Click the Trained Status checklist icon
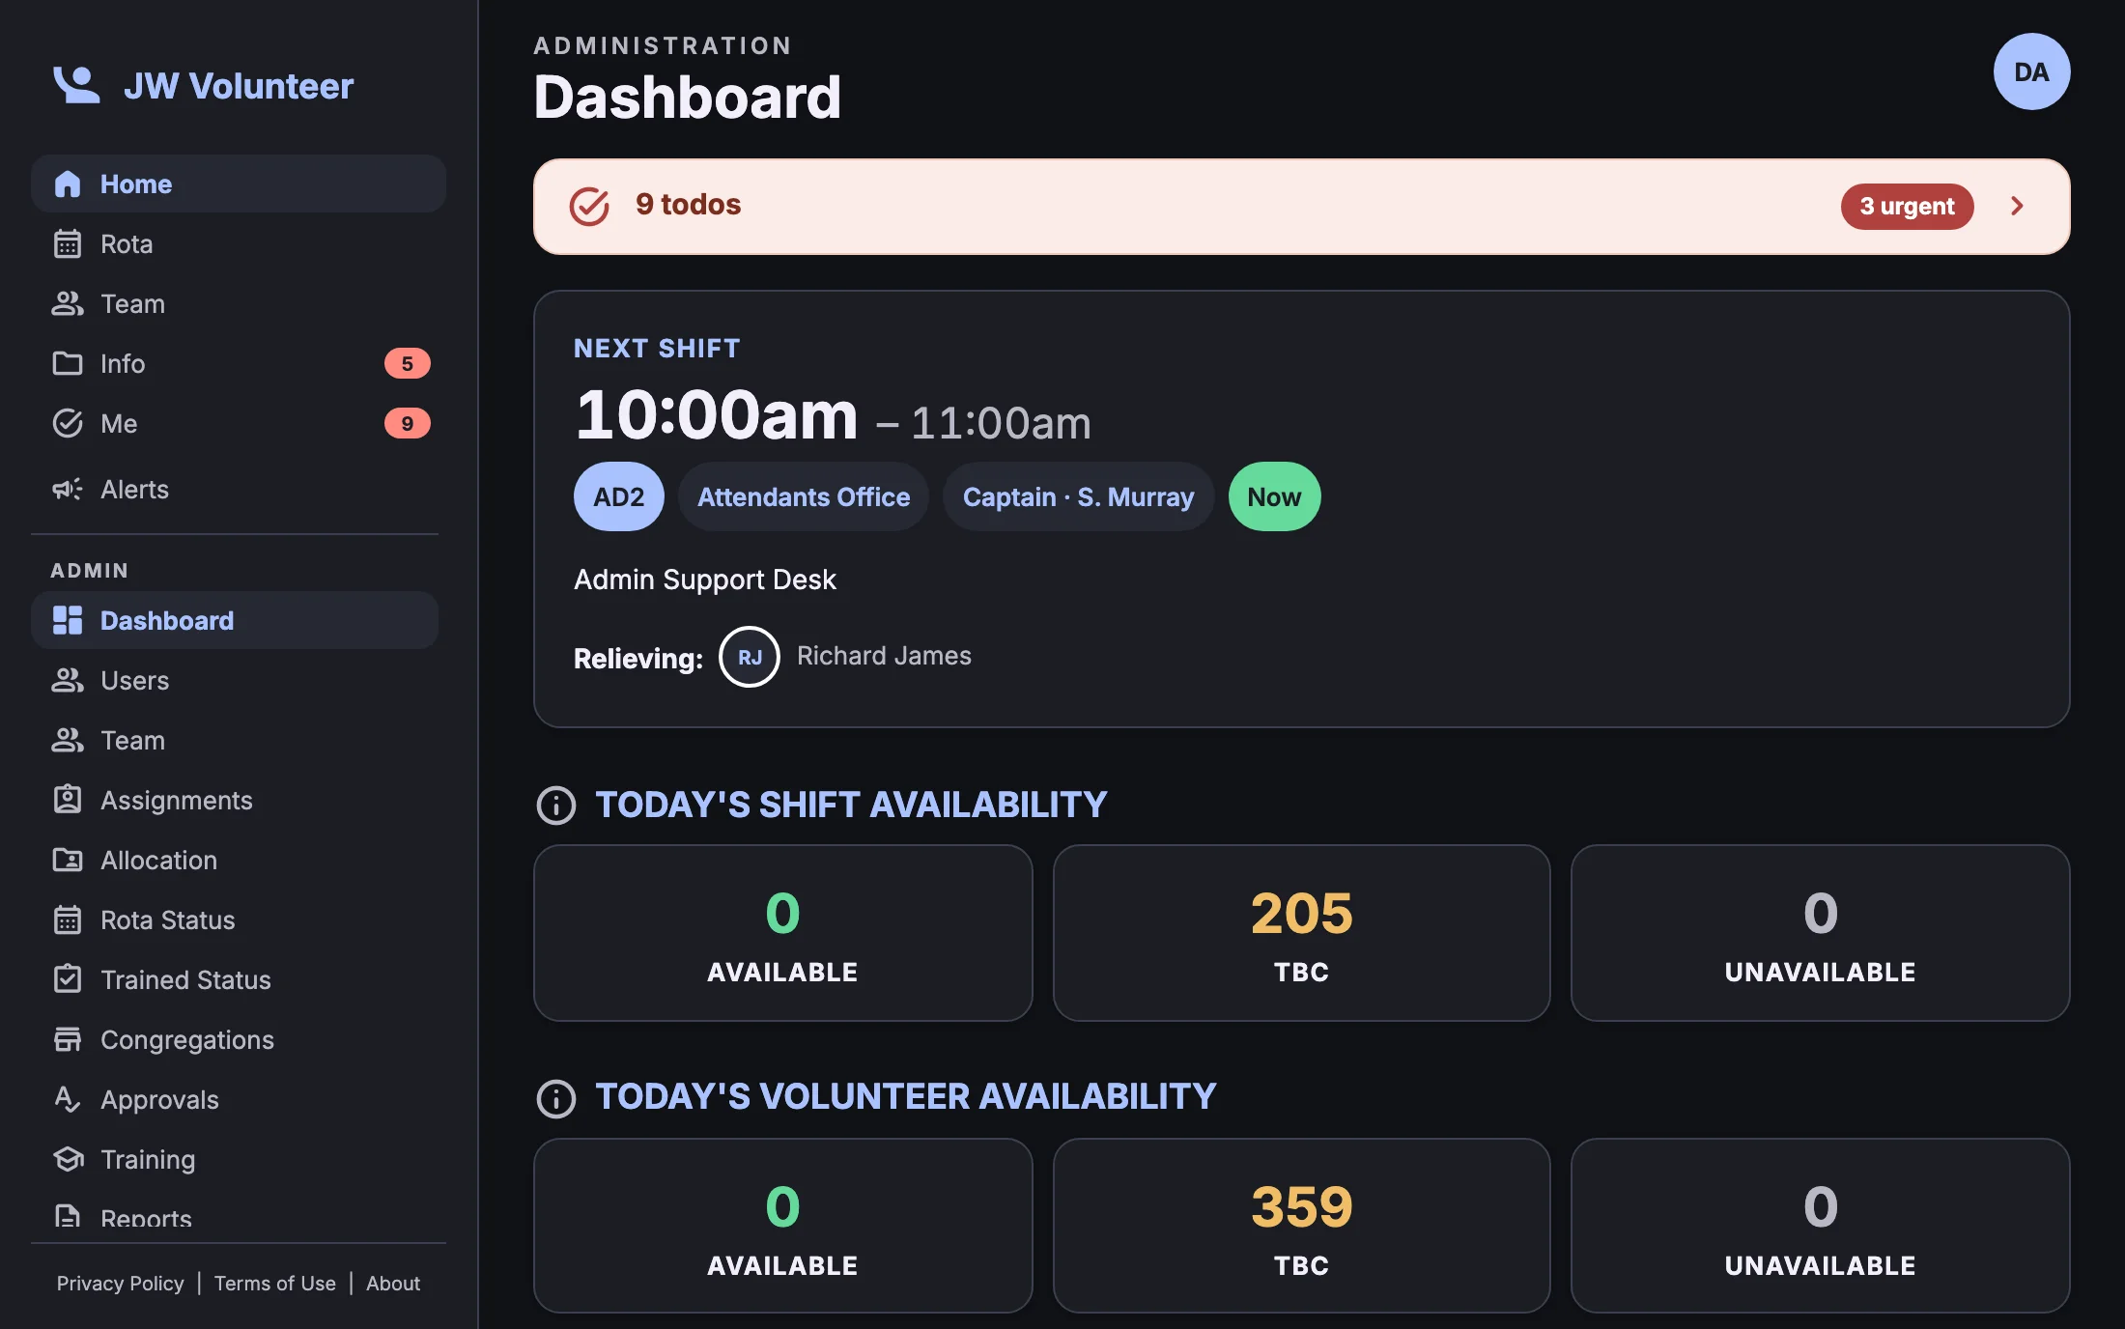This screenshot has height=1329, width=2125. click(68, 979)
